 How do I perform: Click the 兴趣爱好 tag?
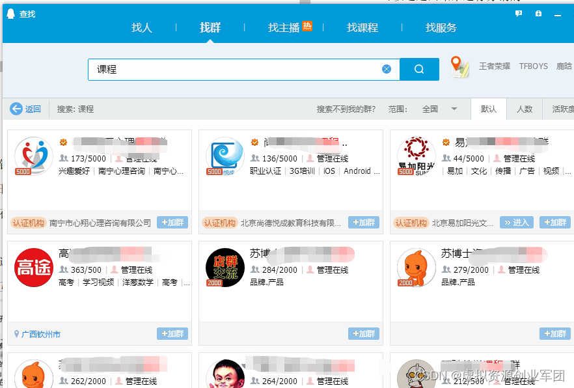coord(74,171)
